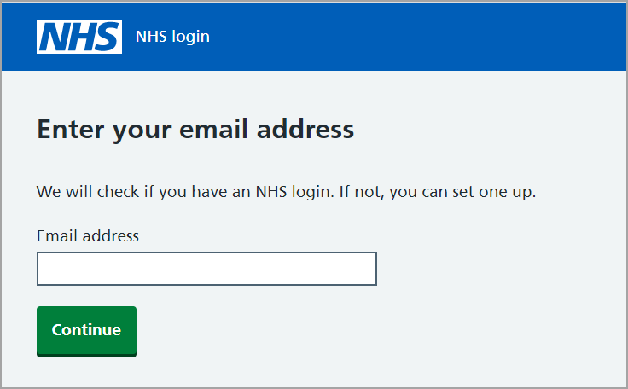Click the word 'address' in the heading
The height and width of the screenshot is (389, 628).
pos(305,129)
